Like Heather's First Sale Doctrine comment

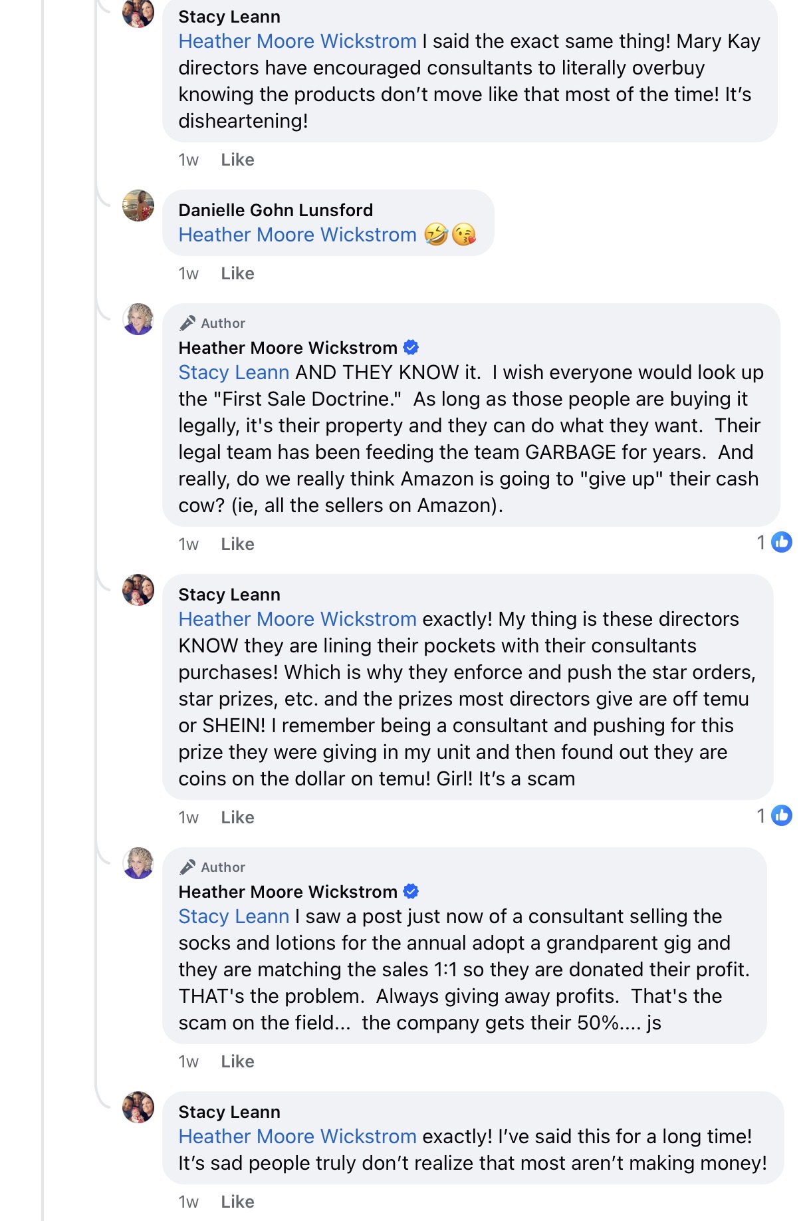click(237, 544)
